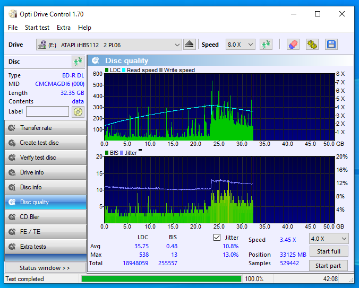Click the green test progress bar
The width and height of the screenshot is (359, 288).
[161, 279]
